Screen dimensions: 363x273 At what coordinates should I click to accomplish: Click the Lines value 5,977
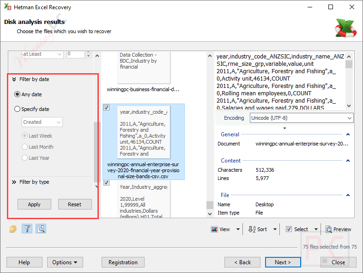[x=262, y=178]
